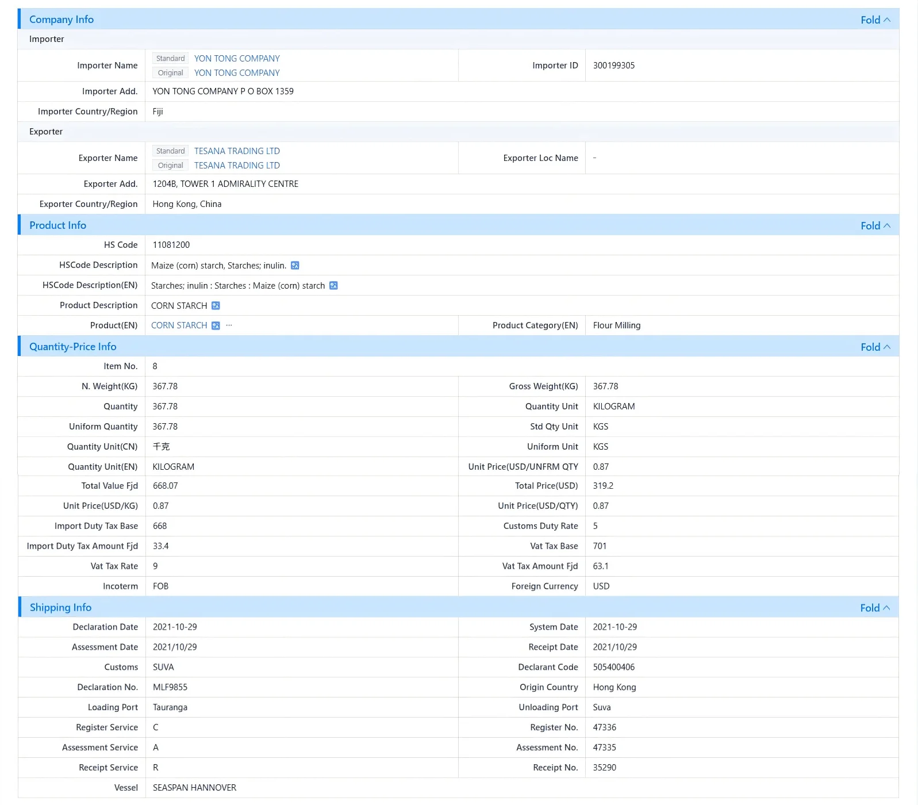The width and height of the screenshot is (918, 805).
Task: Fold the Quantity-Price Info section
Action: (x=875, y=347)
